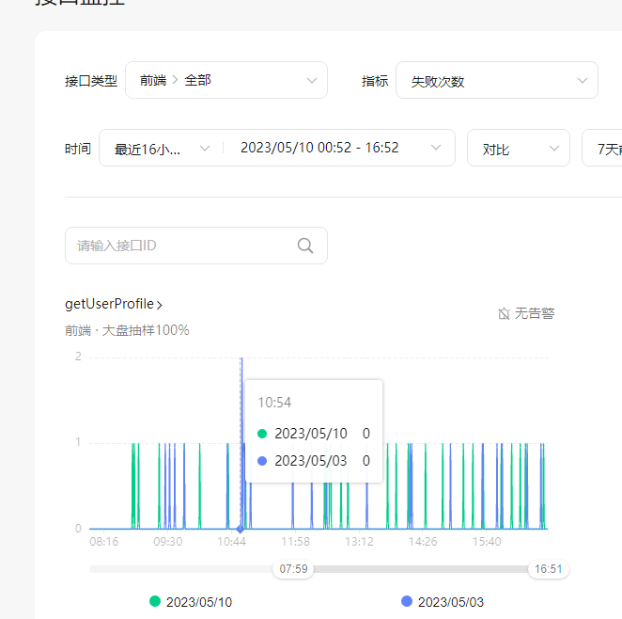The height and width of the screenshot is (619, 622).
Task: Click the 09:30 x-axis label
Action: tap(168, 542)
